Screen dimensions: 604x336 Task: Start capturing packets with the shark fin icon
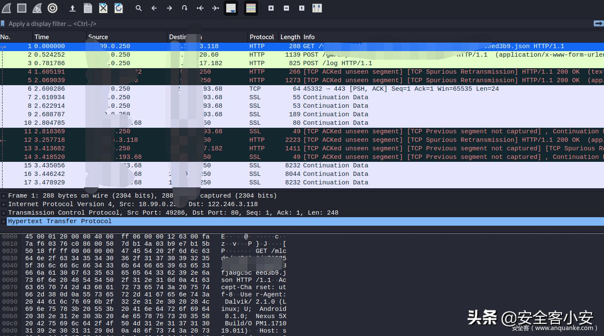pyautogui.click(x=6, y=8)
